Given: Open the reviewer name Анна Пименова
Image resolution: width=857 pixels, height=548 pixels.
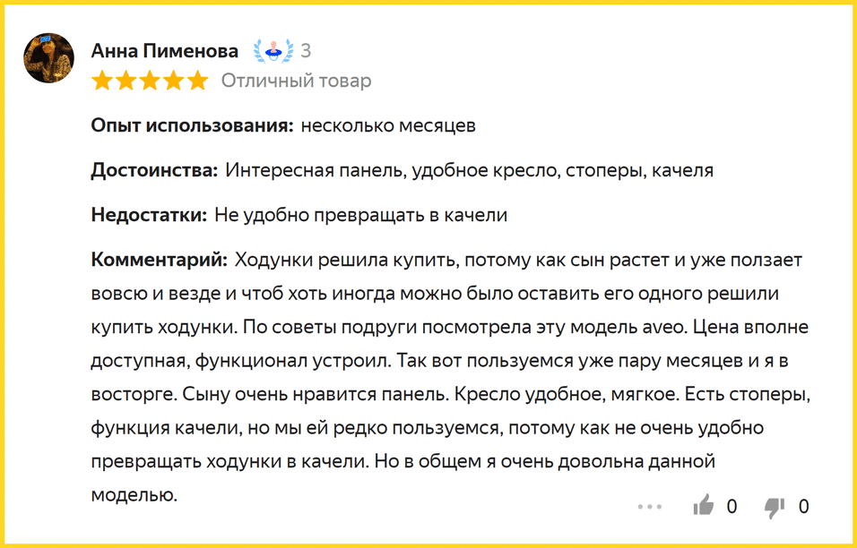Looking at the screenshot, I should pyautogui.click(x=165, y=51).
